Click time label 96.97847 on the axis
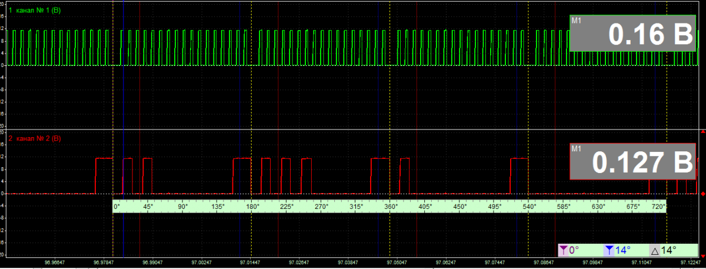This screenshot has width=706, height=269. click(104, 262)
